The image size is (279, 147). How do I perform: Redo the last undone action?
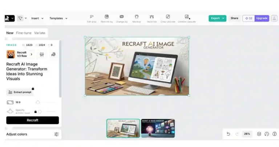(x=237, y=134)
